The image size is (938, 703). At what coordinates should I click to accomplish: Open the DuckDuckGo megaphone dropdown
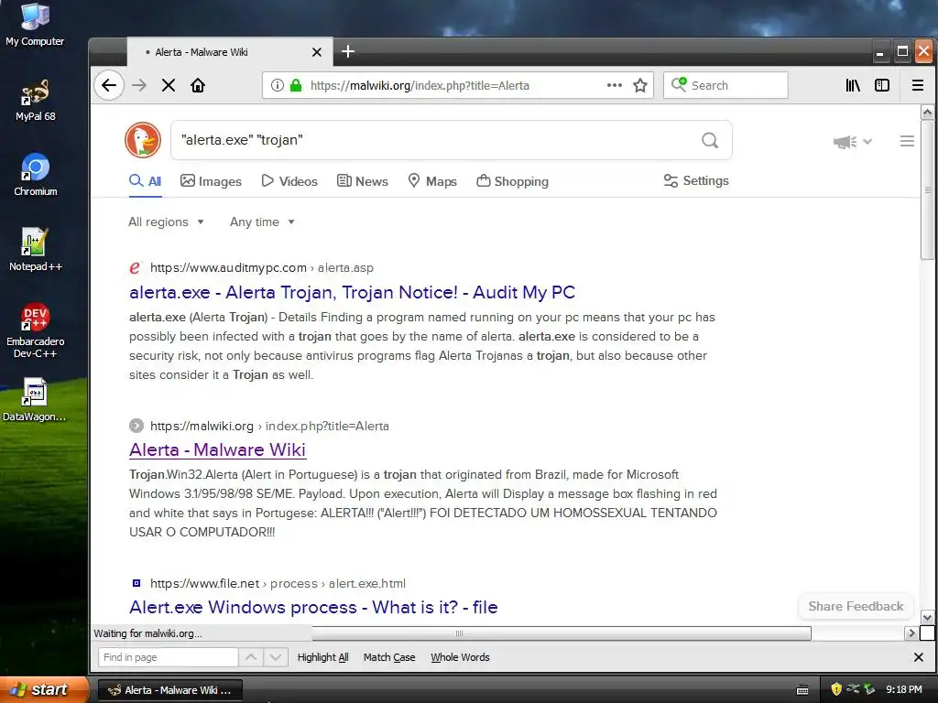pos(853,142)
